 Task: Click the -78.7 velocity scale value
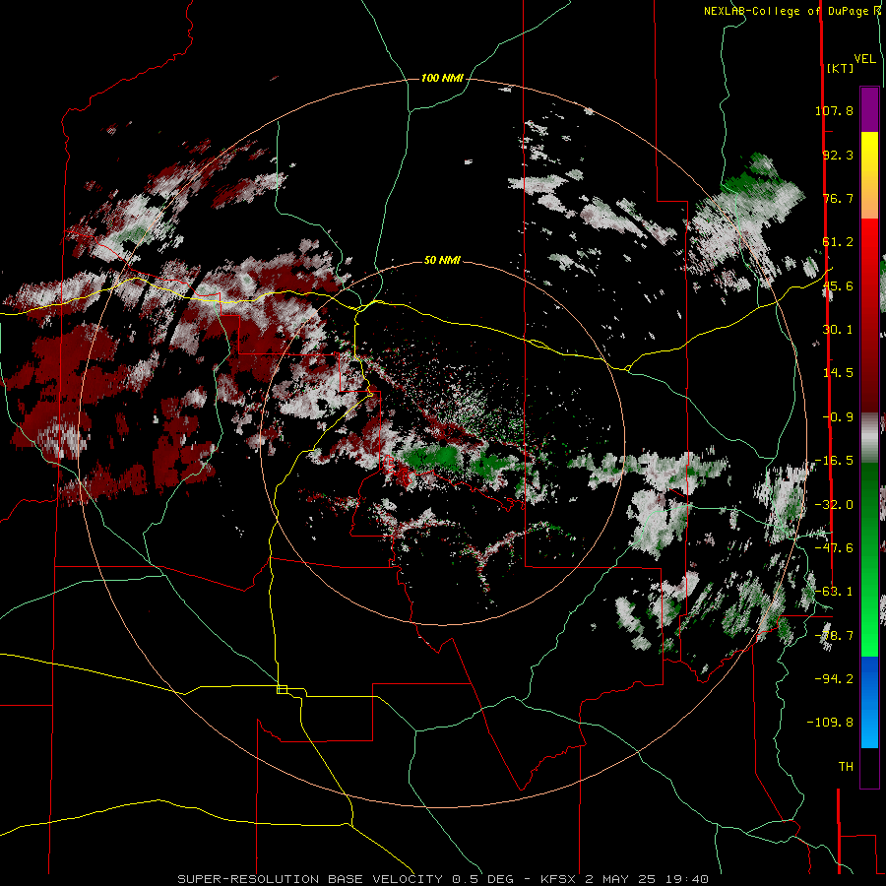(834, 636)
